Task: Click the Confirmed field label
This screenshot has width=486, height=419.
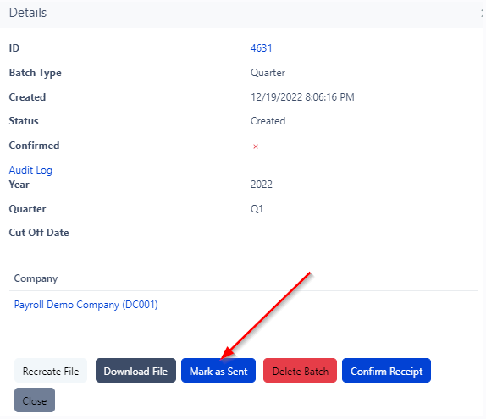Action: tap(34, 146)
